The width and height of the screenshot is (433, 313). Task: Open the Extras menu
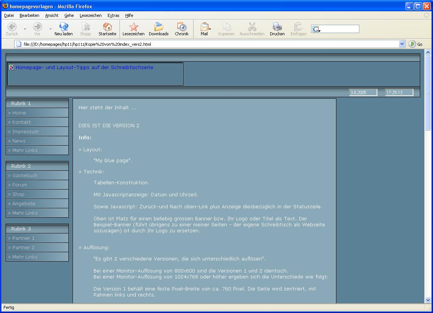click(113, 15)
